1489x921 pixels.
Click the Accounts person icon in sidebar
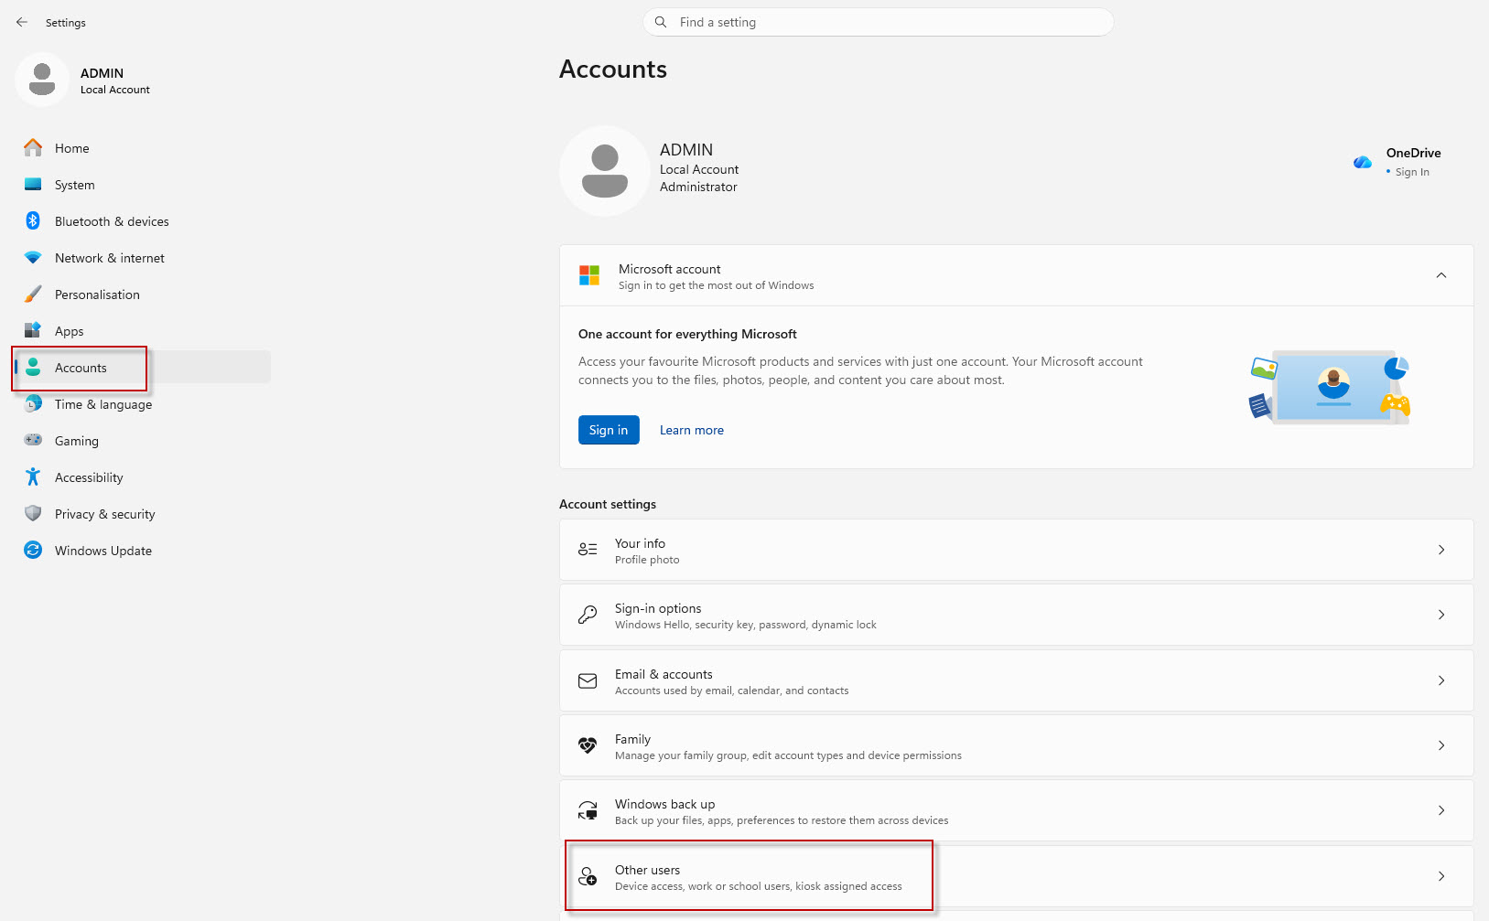click(x=33, y=367)
